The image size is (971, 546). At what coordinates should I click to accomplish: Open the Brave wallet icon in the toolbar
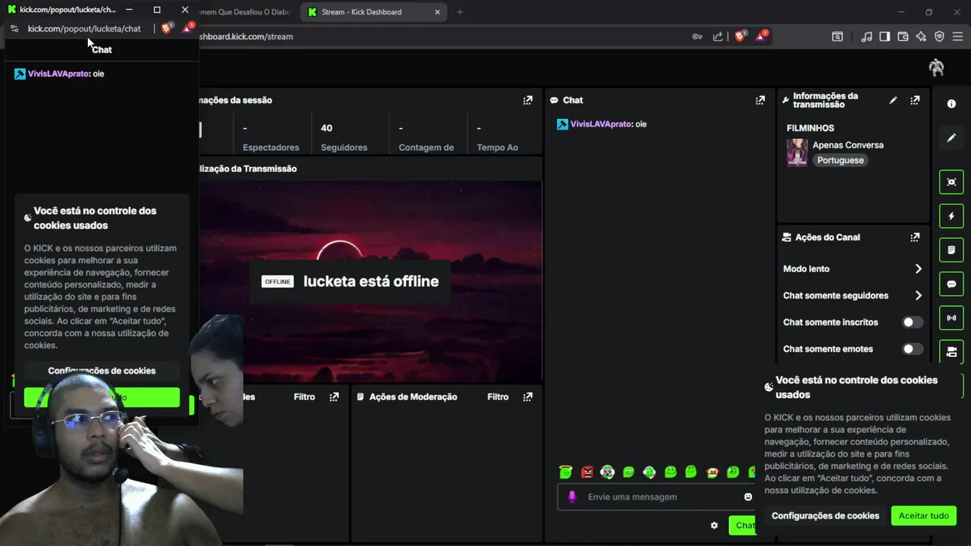(x=903, y=36)
